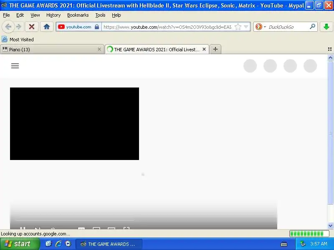This screenshot has height=250, width=334.
Task: Click the YouTube site identity icon
Action: [61, 27]
